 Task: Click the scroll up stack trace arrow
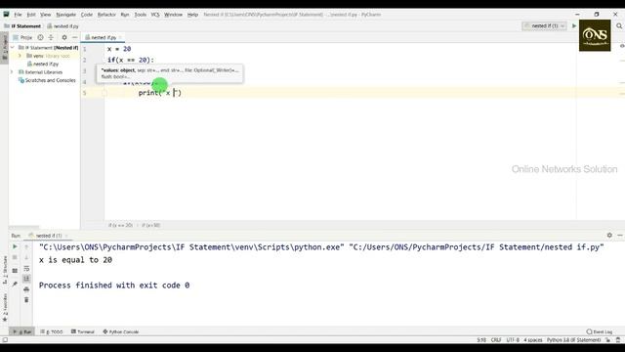point(26,246)
